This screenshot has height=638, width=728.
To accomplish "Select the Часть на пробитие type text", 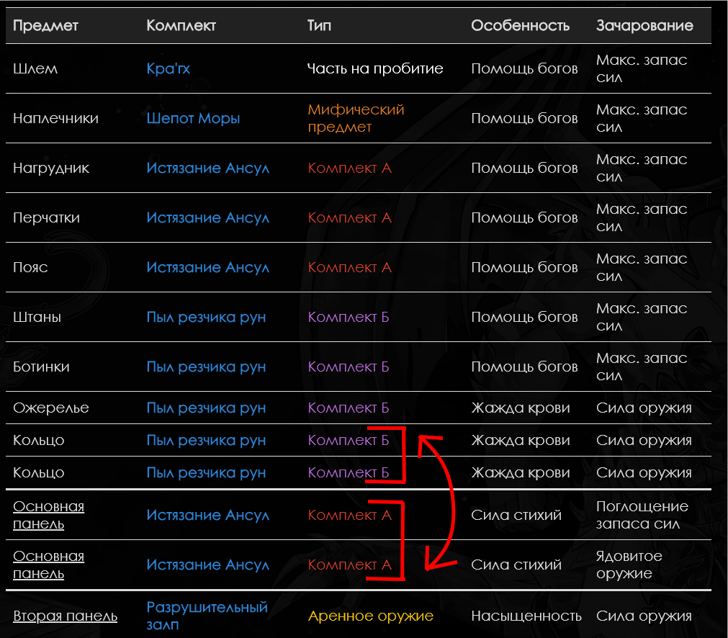I will click(x=375, y=68).
